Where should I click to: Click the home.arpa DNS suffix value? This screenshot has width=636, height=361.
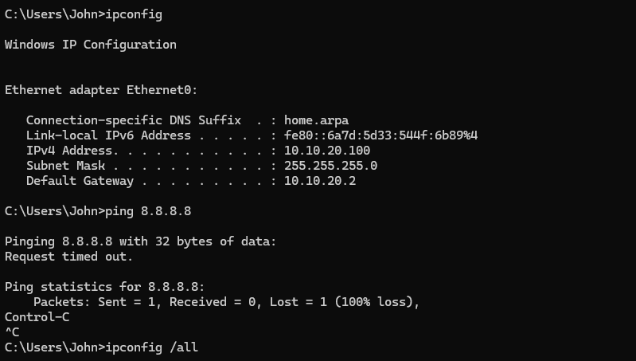click(x=317, y=120)
